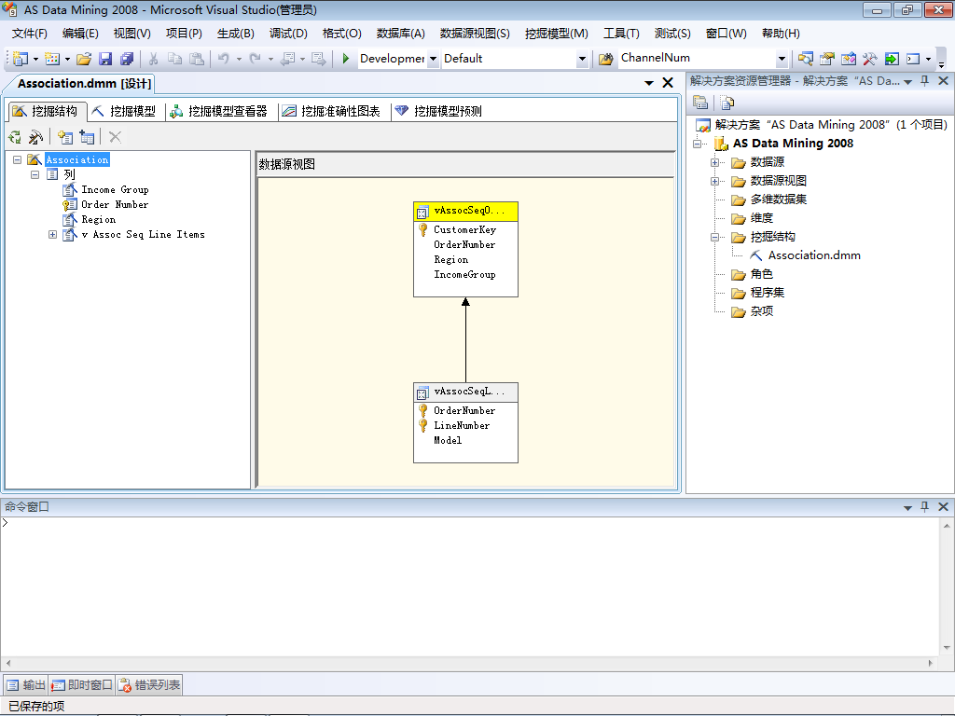Open the Properties window toolbar icon

pyautogui.click(x=826, y=59)
